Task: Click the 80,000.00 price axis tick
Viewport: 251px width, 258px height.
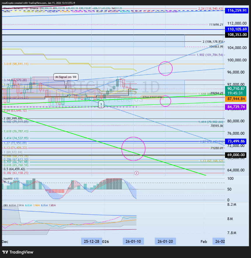Action: 236,121
